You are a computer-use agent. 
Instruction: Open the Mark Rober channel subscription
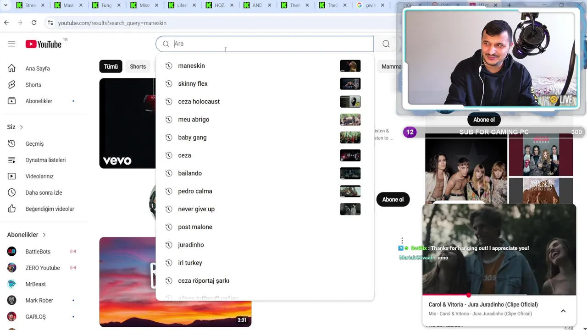39,300
